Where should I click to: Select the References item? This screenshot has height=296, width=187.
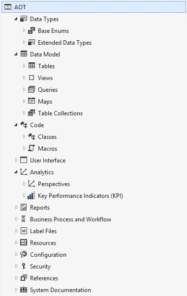(x=44, y=278)
